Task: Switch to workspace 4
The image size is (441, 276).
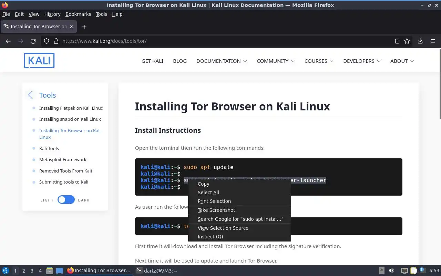Action: click(x=40, y=271)
